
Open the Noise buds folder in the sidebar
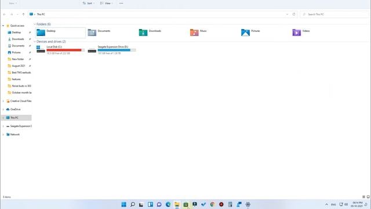coord(19,86)
